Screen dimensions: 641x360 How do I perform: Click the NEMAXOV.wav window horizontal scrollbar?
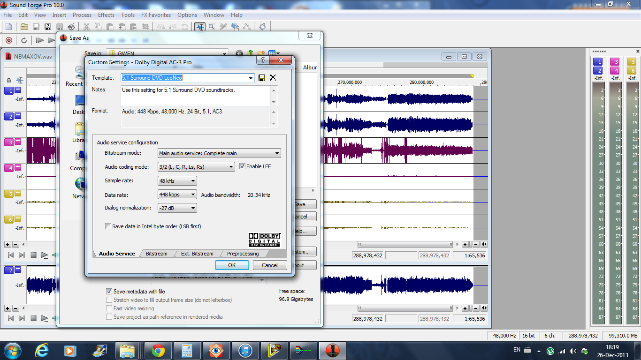click(x=405, y=244)
